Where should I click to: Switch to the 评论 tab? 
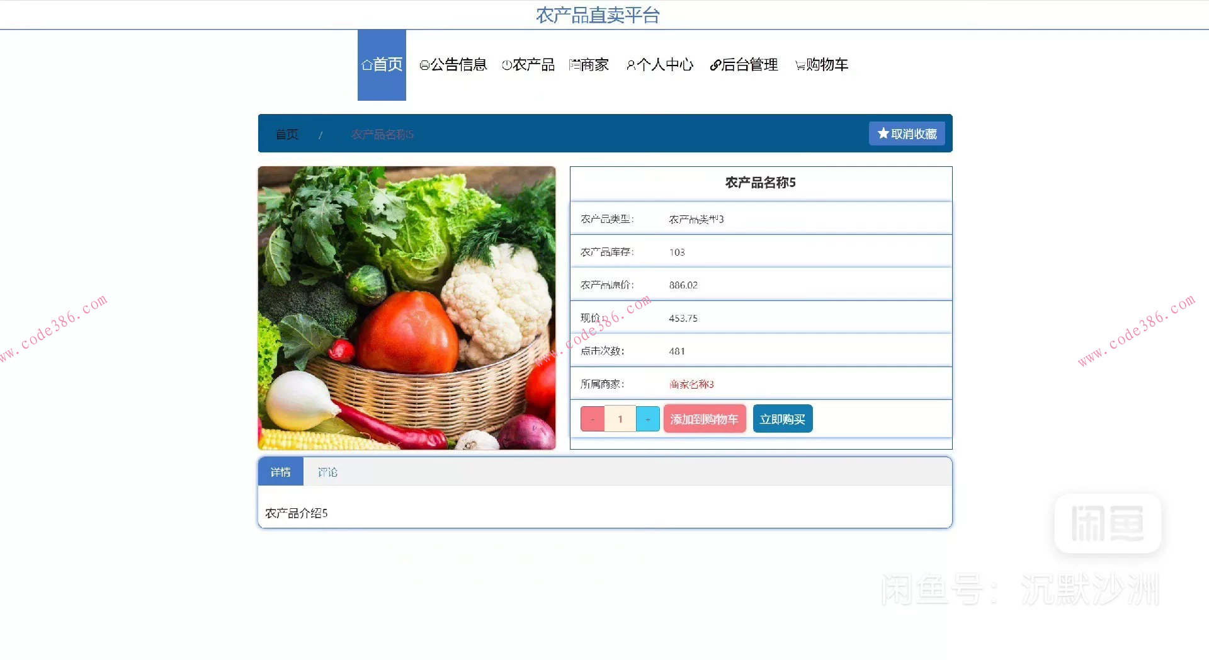click(327, 471)
